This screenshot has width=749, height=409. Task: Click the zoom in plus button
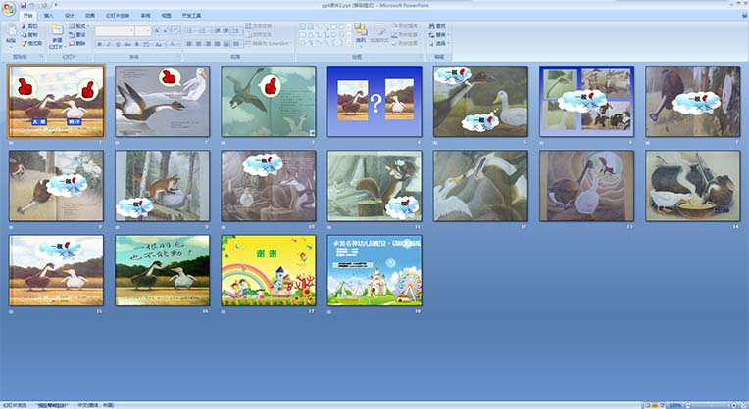click(x=735, y=405)
